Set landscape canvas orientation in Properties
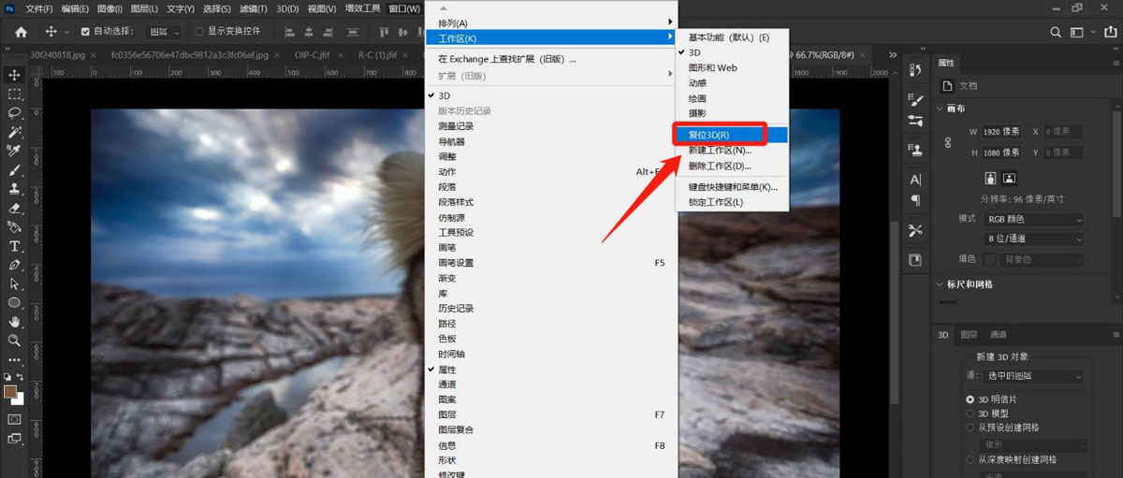Viewport: 1123px width, 478px height. tap(1009, 178)
